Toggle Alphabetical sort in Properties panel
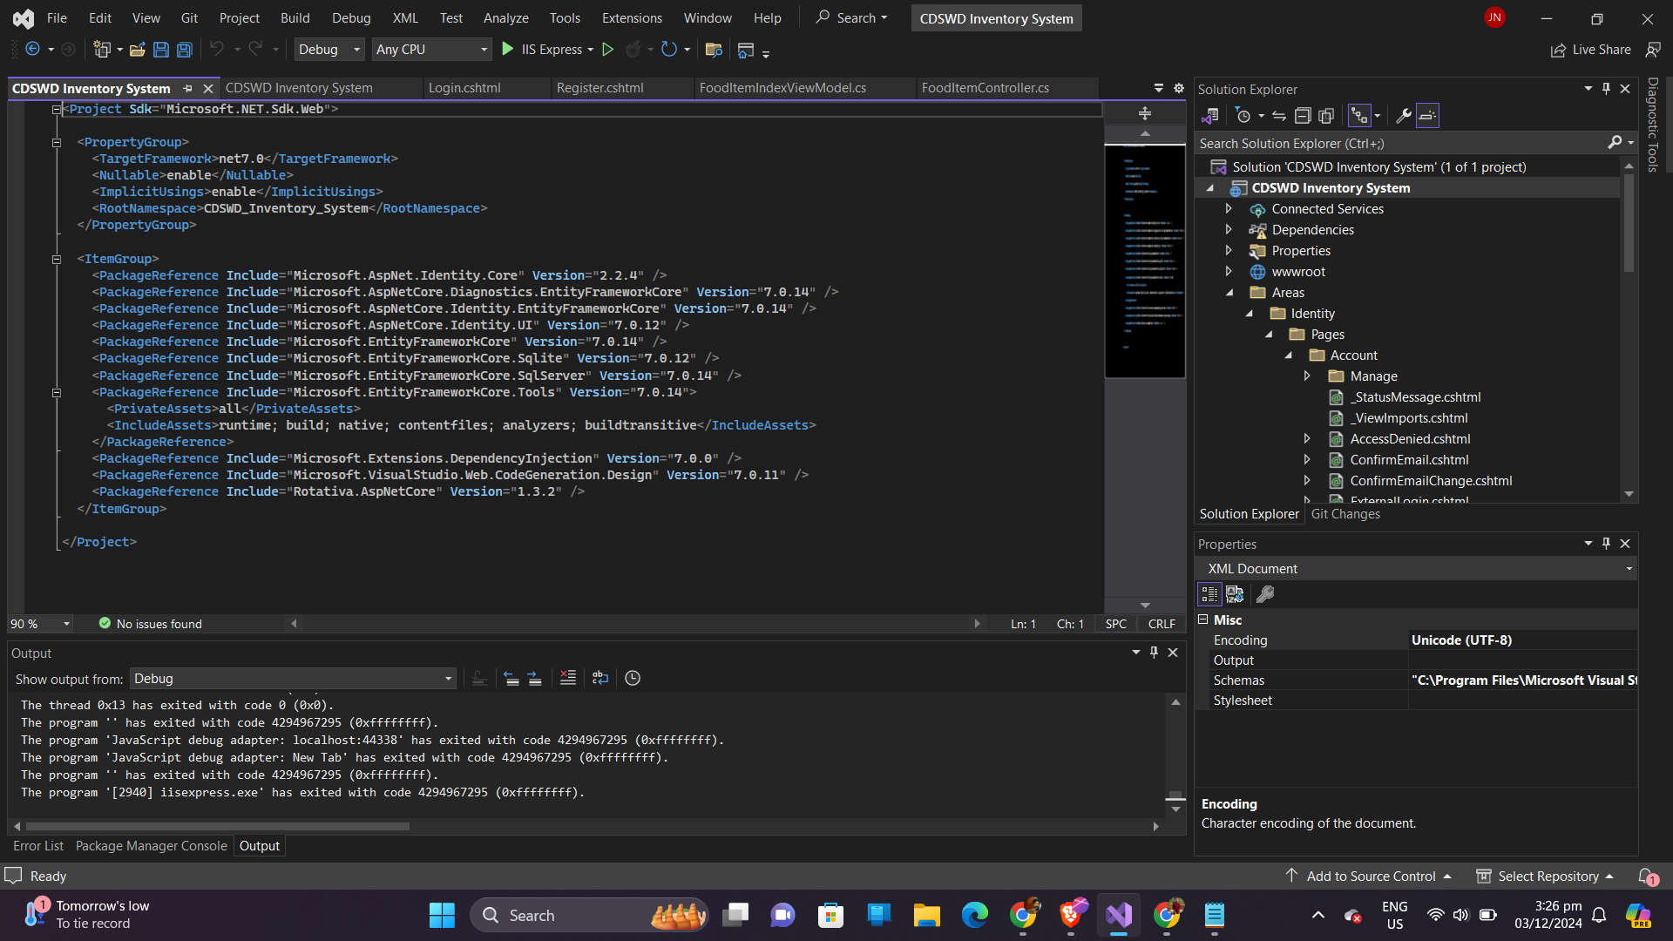The width and height of the screenshot is (1673, 941). point(1235,594)
